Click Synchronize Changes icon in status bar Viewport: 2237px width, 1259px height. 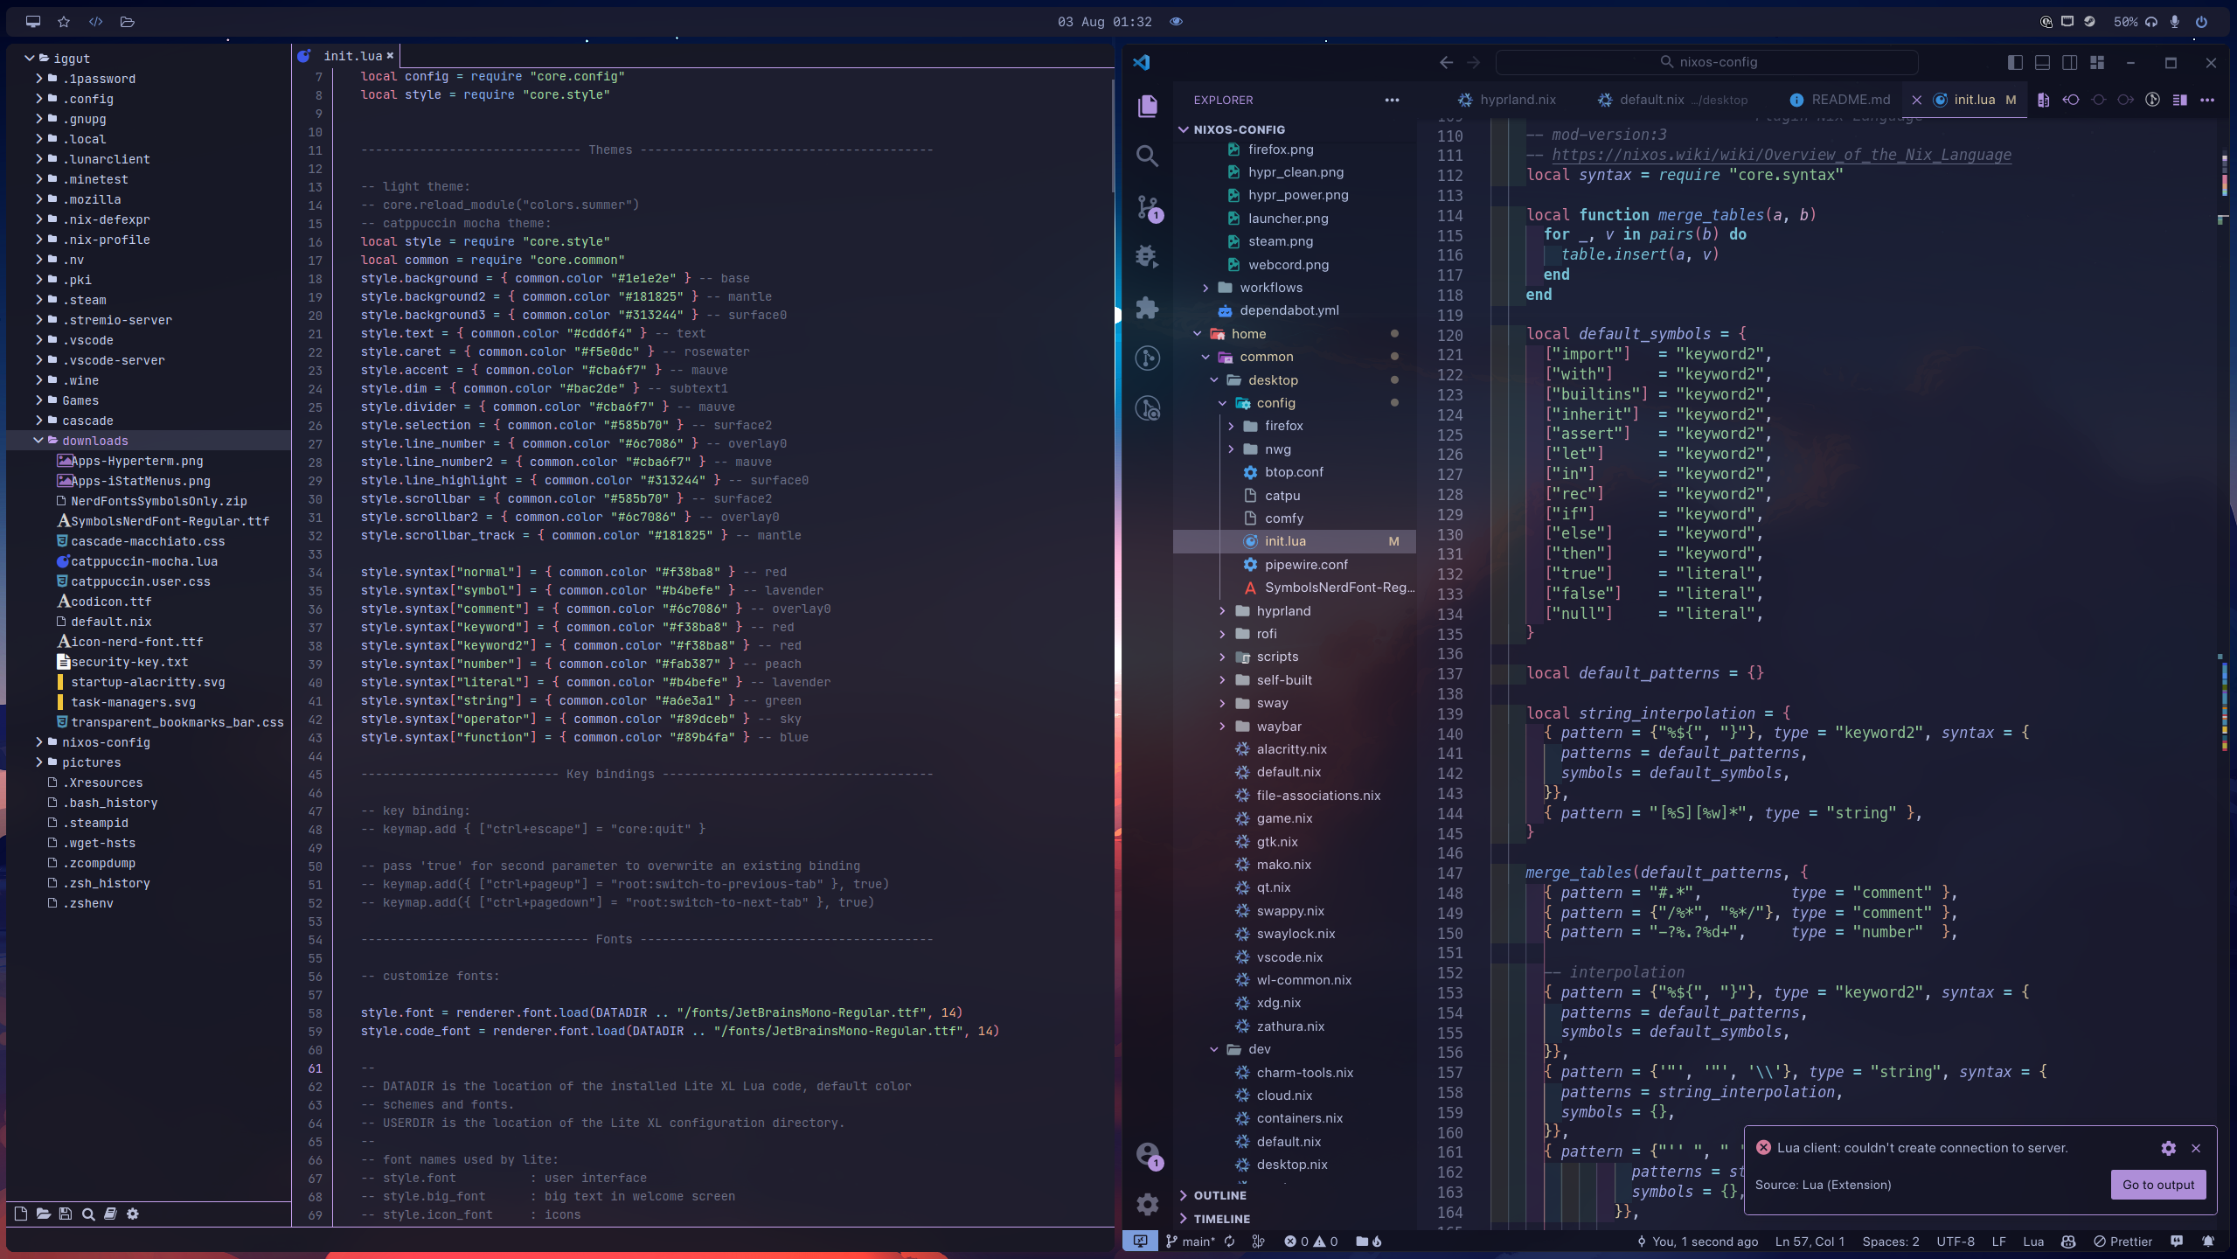pyautogui.click(x=1230, y=1241)
